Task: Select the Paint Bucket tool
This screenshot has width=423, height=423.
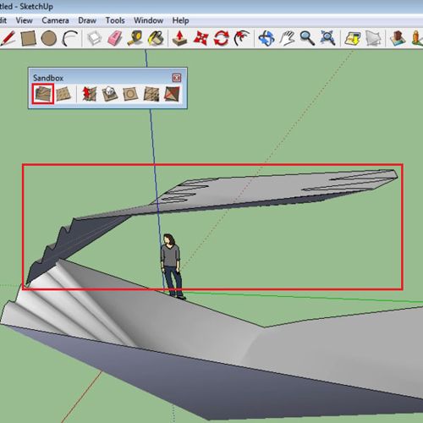Action: click(156, 38)
